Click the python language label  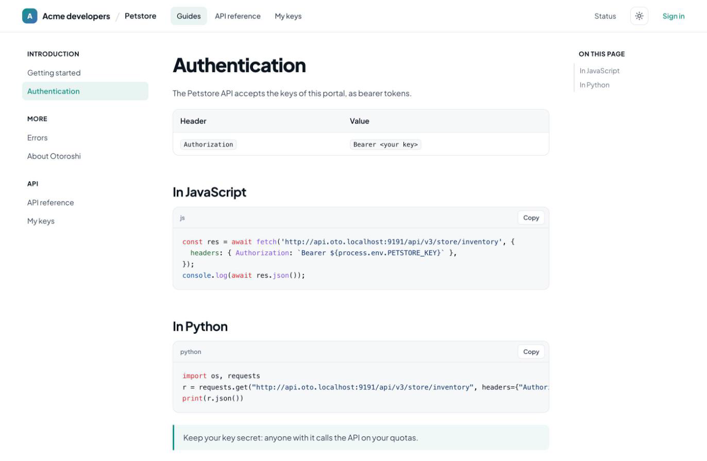[191, 352]
